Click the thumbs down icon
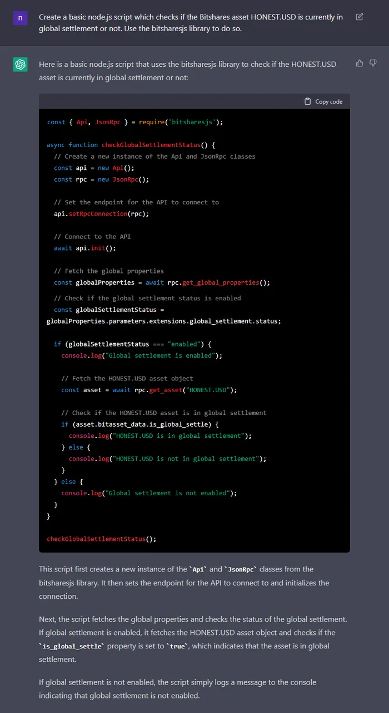The width and height of the screenshot is (389, 713). tap(373, 64)
